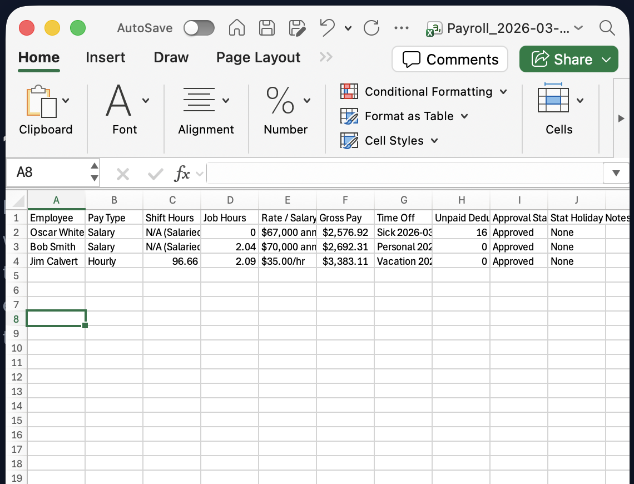The width and height of the screenshot is (634, 484).
Task: Expand the Font group dropdown arrow
Action: 146,101
